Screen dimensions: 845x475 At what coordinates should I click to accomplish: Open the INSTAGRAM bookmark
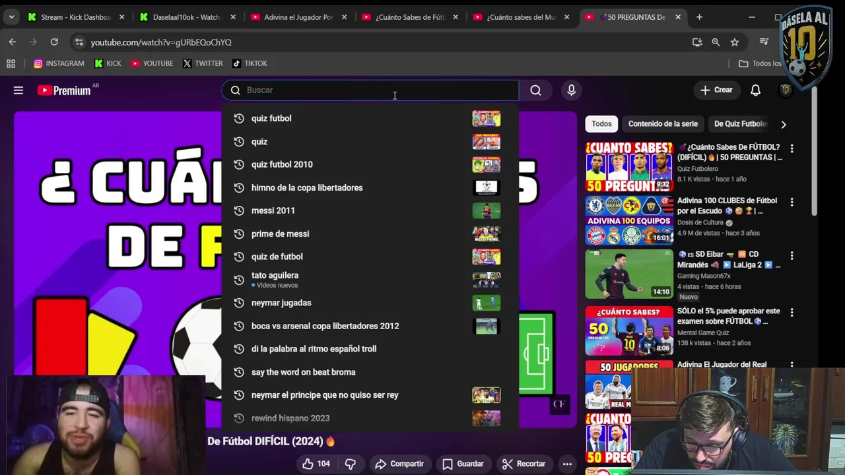(x=59, y=63)
